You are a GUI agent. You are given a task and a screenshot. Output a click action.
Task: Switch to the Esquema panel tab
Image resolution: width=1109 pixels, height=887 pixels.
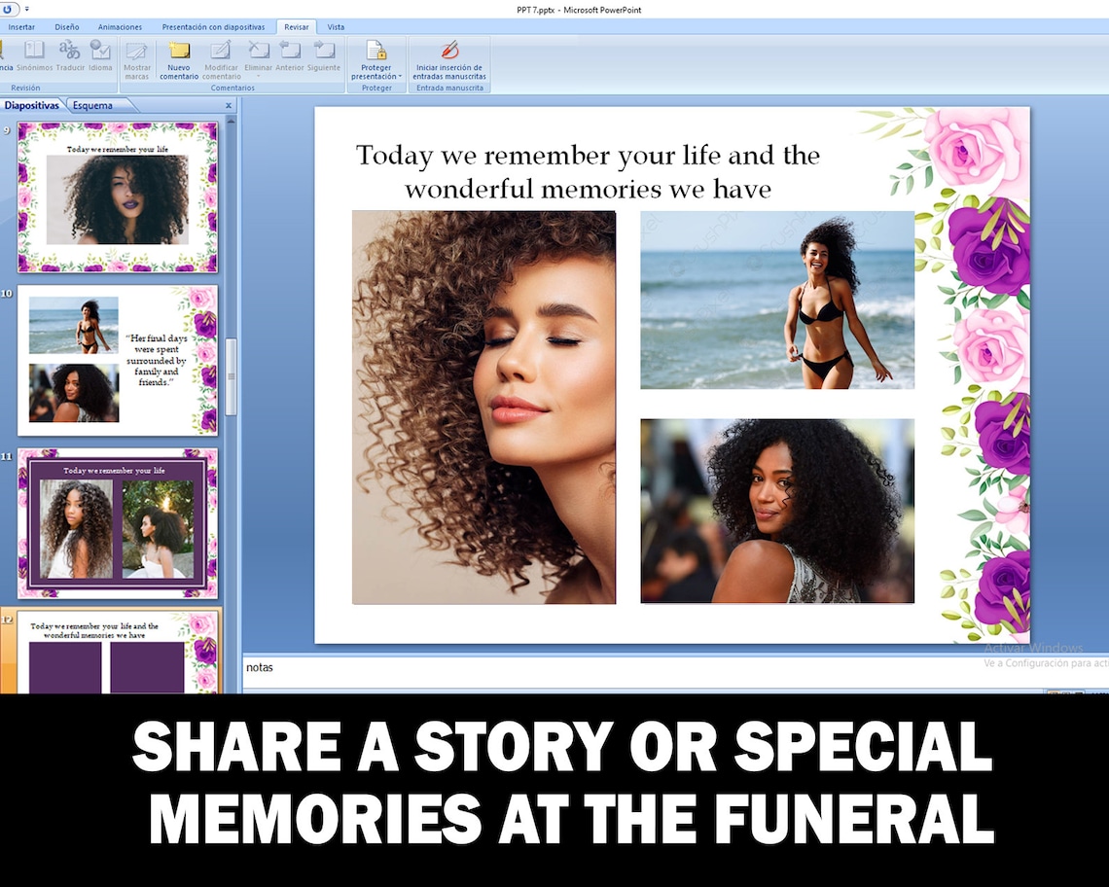(x=92, y=104)
